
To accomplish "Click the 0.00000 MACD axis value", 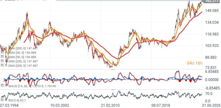I will 212,80.
